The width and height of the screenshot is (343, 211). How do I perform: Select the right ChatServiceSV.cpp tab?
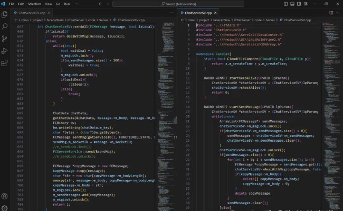tap(198, 13)
